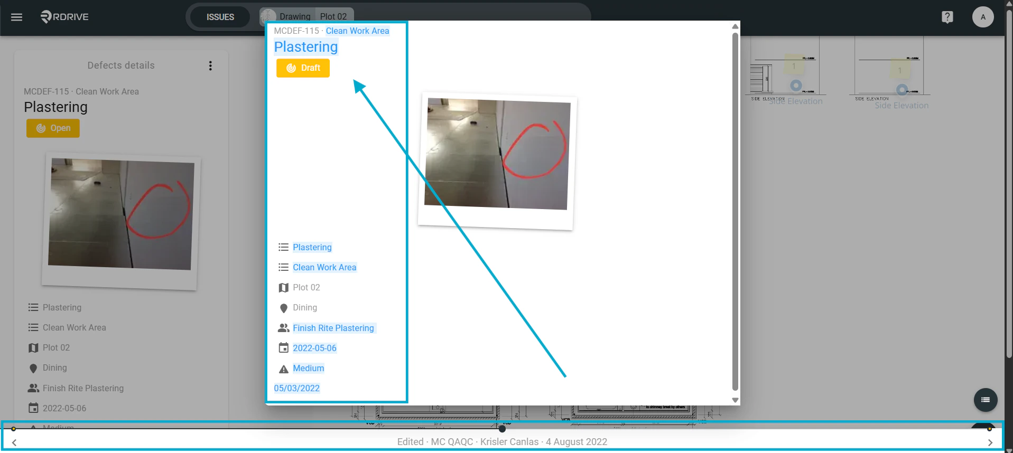Screen dimensions: 1013x453
Task: Go to previous history entry chevron
Action: click(x=14, y=442)
